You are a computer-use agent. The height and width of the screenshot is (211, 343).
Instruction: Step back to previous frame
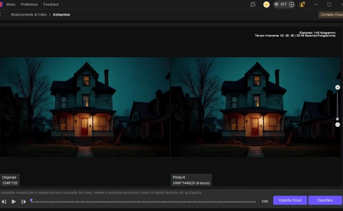coord(4,201)
